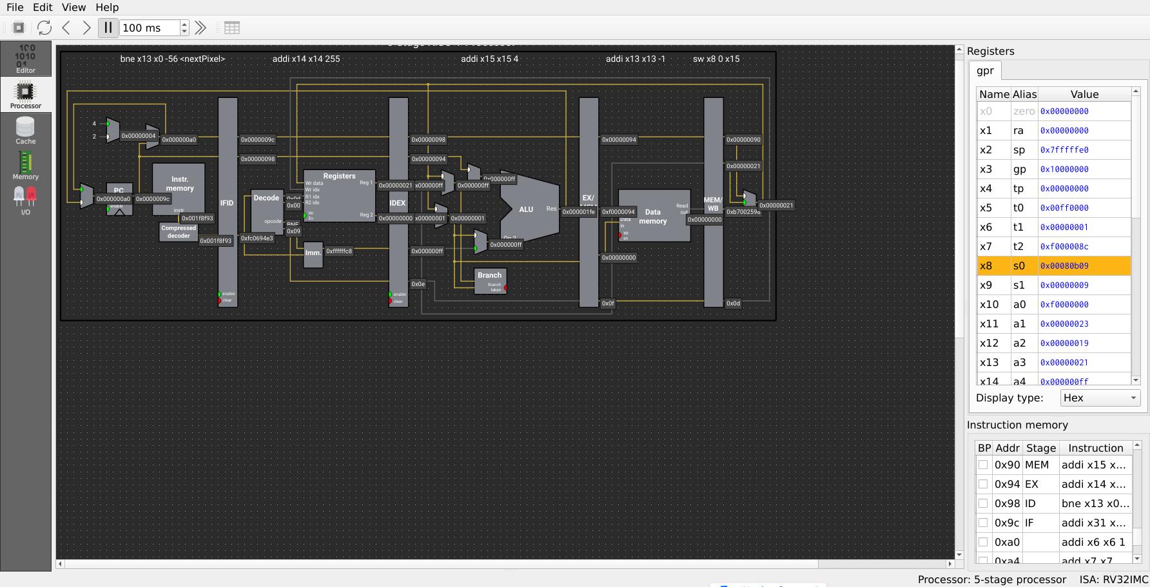Open the Edit menu

coord(43,7)
